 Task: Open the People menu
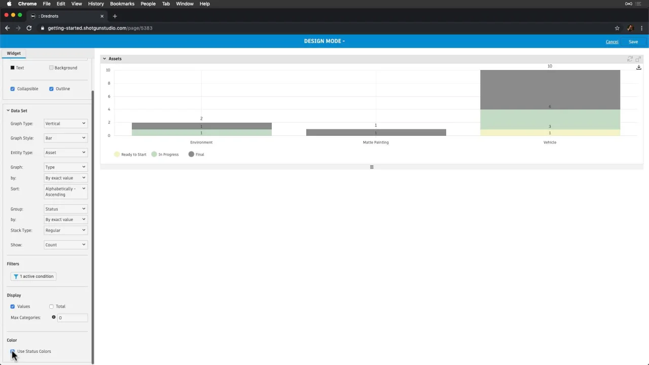click(x=148, y=4)
